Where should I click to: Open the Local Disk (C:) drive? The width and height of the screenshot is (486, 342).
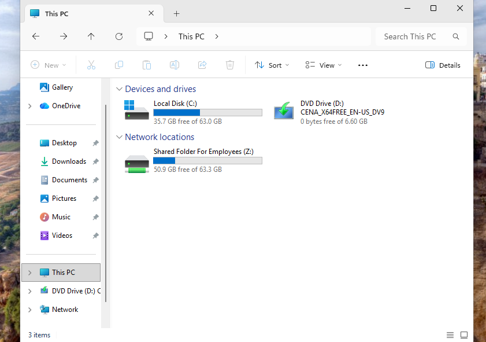[x=176, y=104]
